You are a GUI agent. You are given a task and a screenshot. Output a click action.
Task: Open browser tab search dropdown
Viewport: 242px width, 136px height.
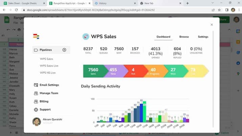[213, 3]
